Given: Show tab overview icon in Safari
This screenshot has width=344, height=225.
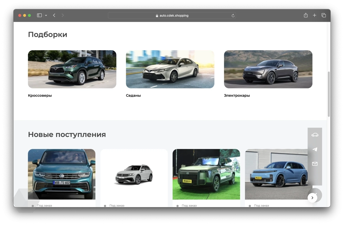Looking at the screenshot, I should pyautogui.click(x=324, y=15).
